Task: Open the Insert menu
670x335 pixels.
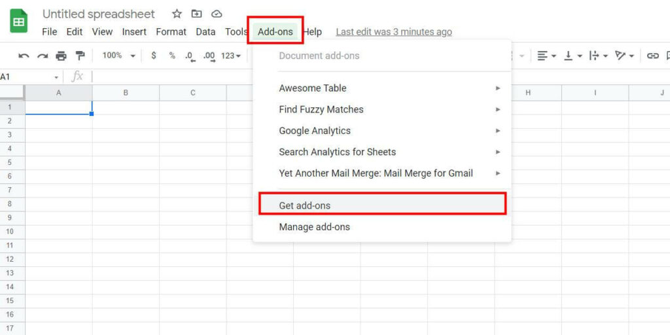Action: click(134, 31)
